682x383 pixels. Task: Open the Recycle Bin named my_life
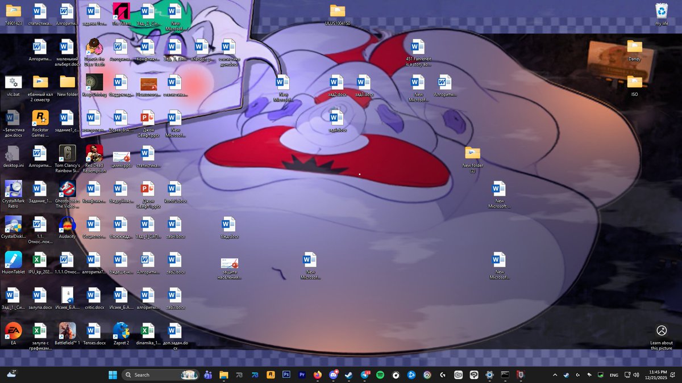662,14
